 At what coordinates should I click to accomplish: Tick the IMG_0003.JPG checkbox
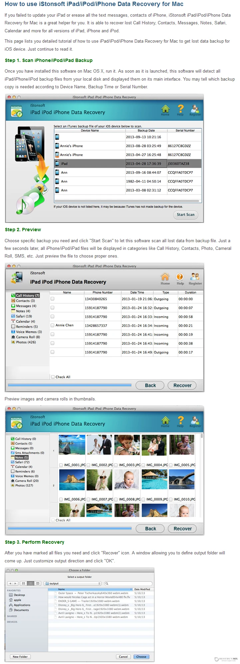click(x=116, y=465)
